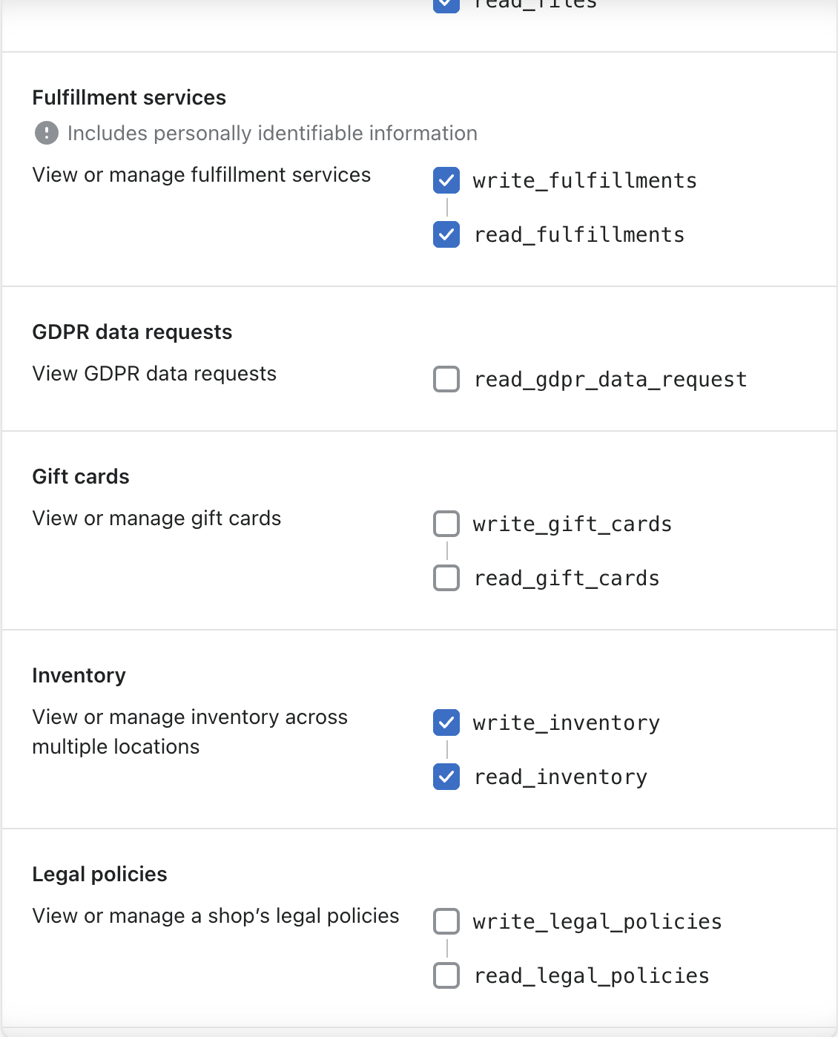Toggle the partially visible read_files checkbox
The image size is (838, 1037).
pyautogui.click(x=446, y=4)
